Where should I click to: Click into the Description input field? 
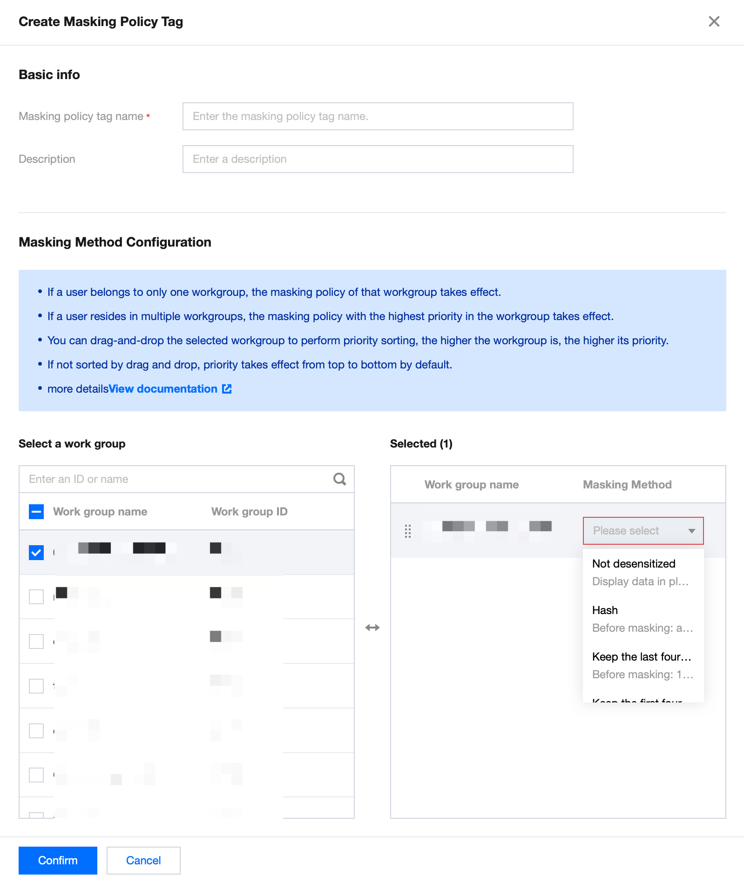click(x=378, y=159)
